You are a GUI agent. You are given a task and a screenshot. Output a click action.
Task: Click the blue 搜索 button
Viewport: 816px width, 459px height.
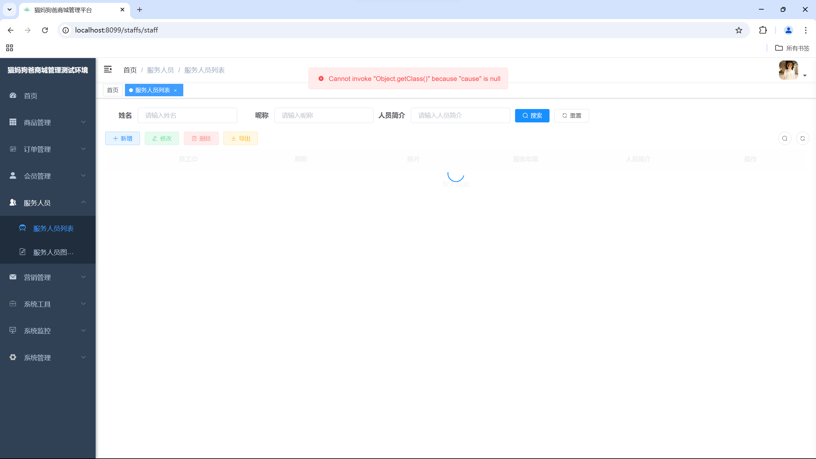click(x=532, y=115)
